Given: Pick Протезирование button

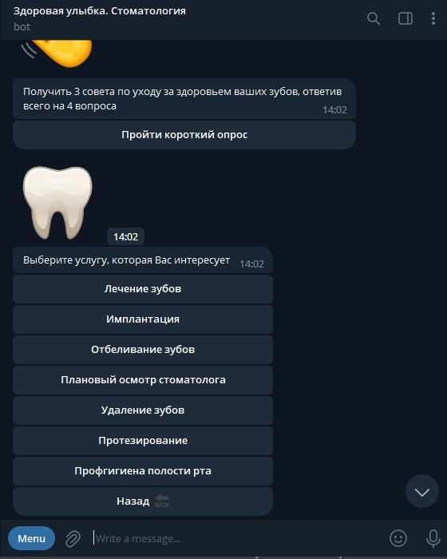Looking at the screenshot, I should click(143, 441).
